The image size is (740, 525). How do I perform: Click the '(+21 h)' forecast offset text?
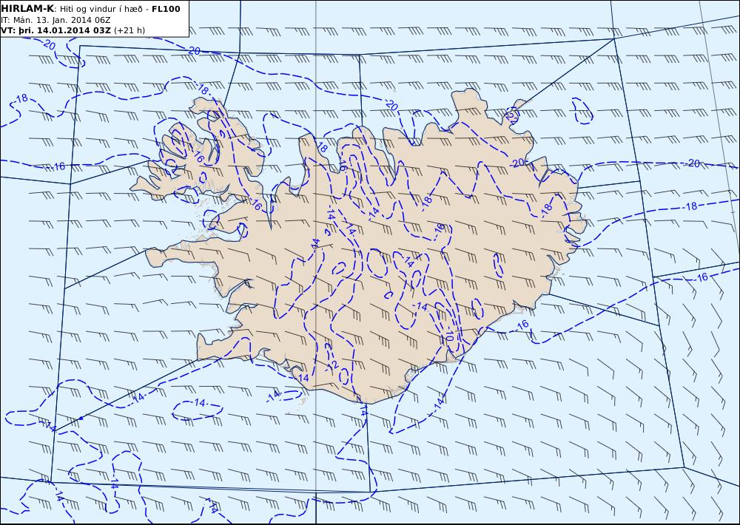click(x=129, y=30)
